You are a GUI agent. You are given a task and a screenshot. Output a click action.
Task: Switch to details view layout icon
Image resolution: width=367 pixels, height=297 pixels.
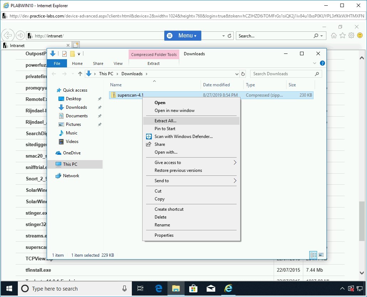pos(314,255)
